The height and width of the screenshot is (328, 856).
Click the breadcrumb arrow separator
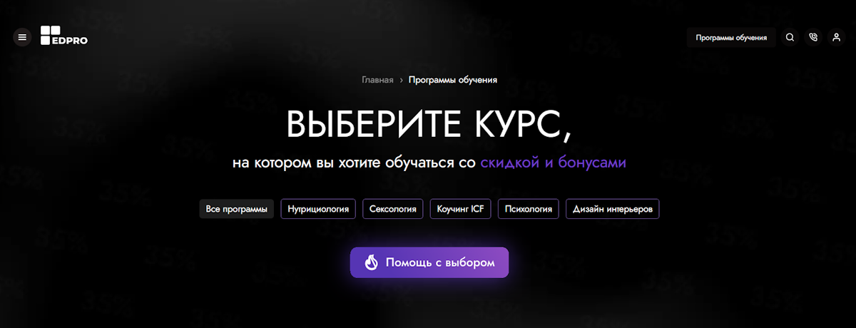pos(402,80)
